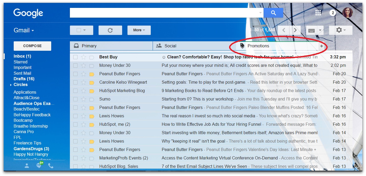Viewport: 366px width, 176px height.
Task: Toggle importance marker on Caroline Kelso Winegeart email
Action: tap(92, 82)
